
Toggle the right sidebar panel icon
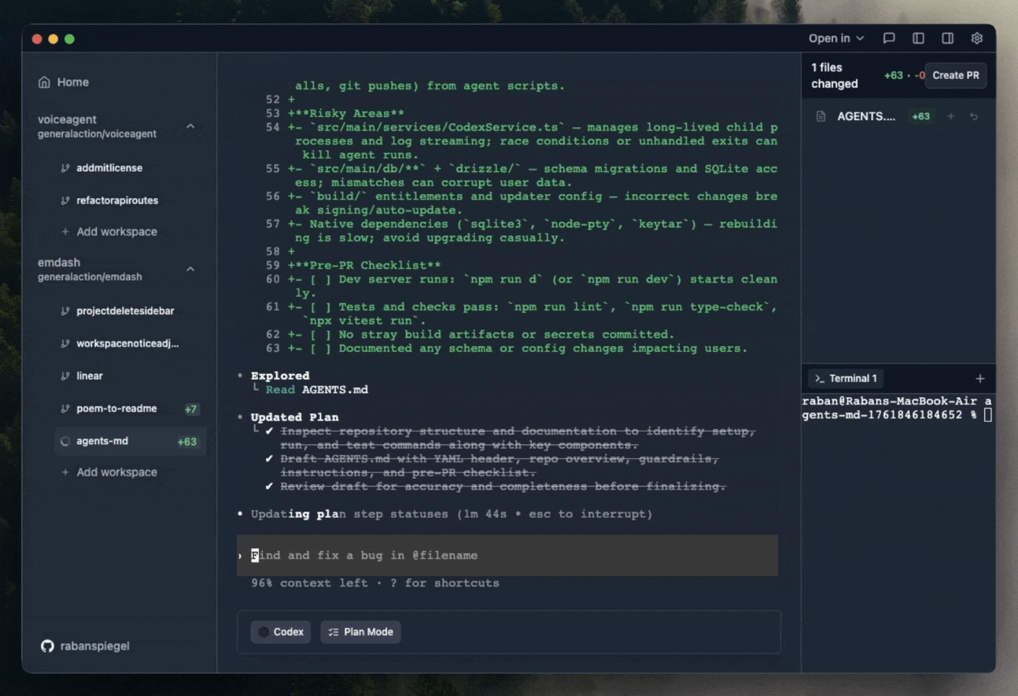[x=947, y=38]
